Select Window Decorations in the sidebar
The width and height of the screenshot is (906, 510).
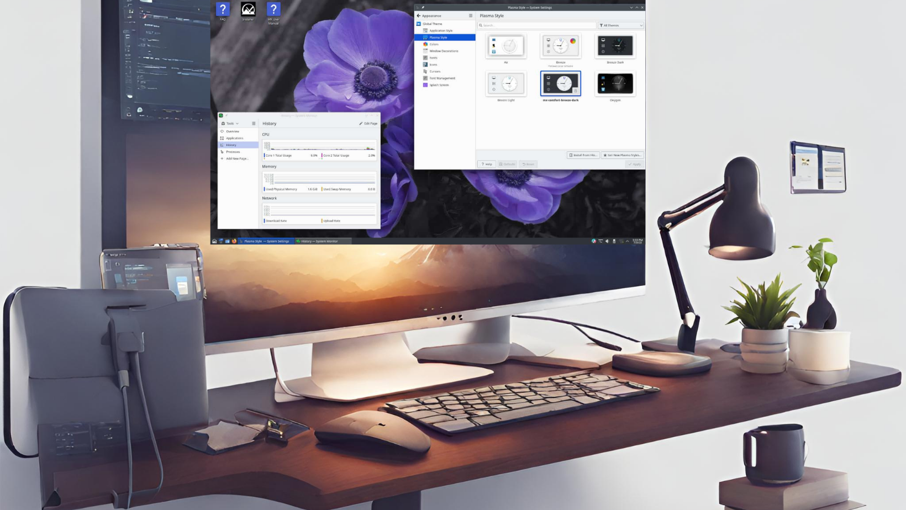pos(445,51)
